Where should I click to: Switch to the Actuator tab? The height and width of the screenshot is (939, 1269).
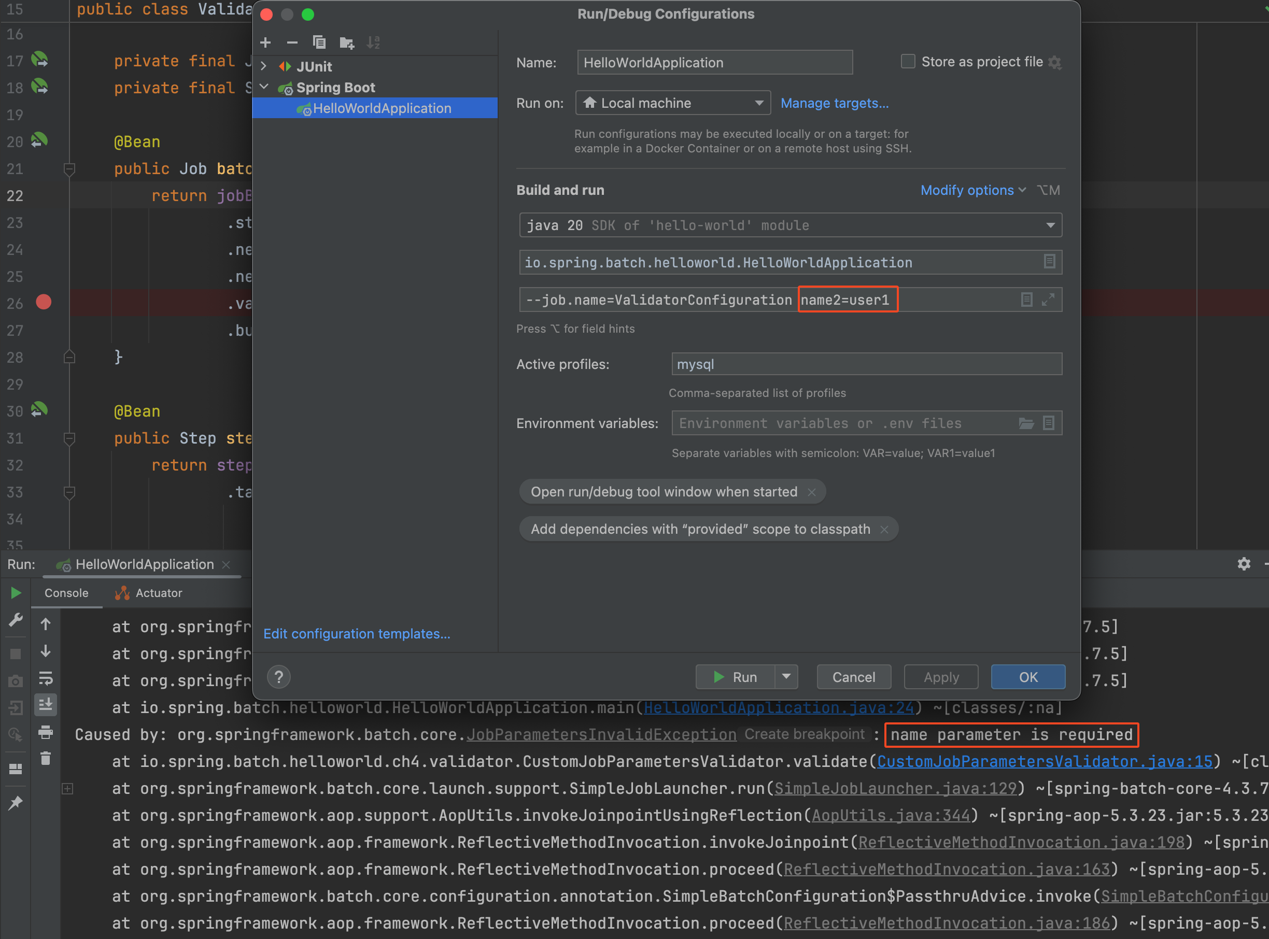[149, 593]
